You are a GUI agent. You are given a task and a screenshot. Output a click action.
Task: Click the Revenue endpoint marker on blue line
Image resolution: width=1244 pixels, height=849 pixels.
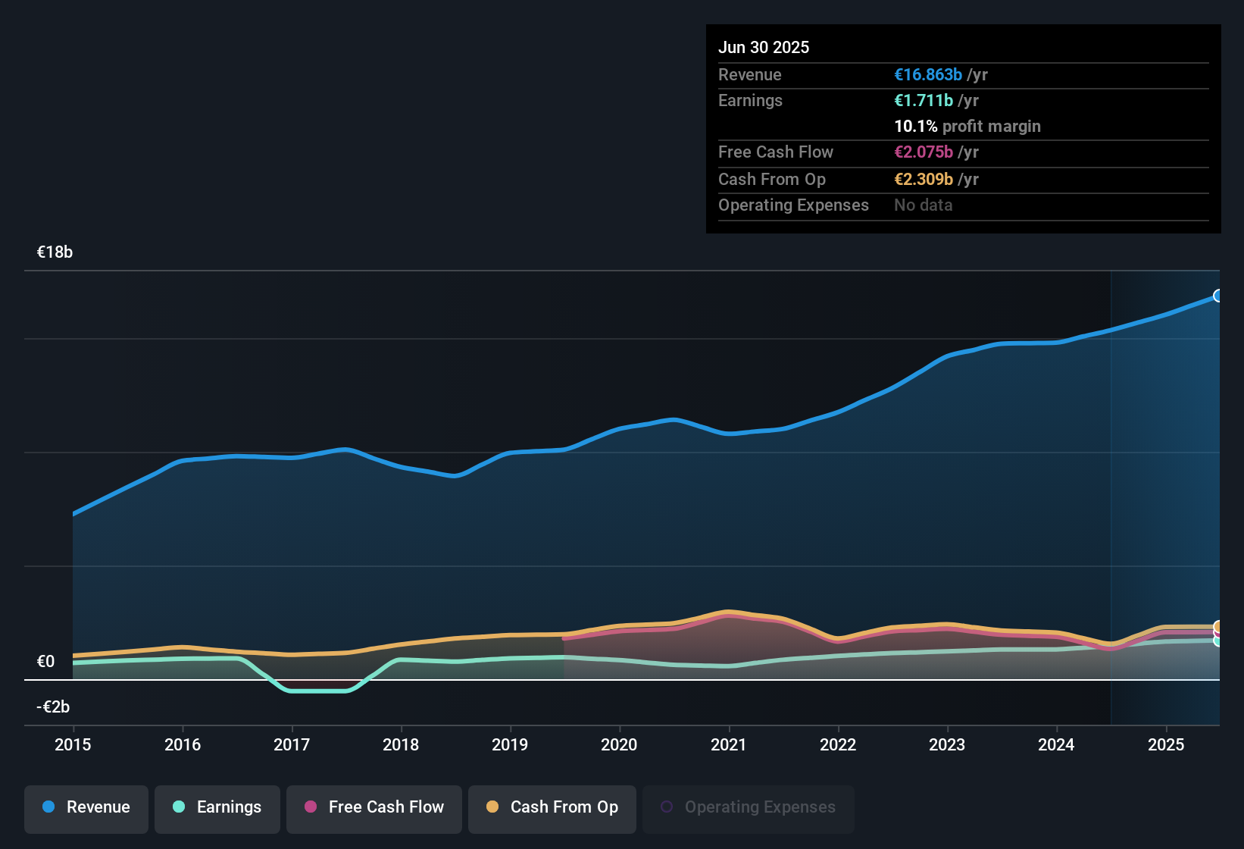point(1217,296)
